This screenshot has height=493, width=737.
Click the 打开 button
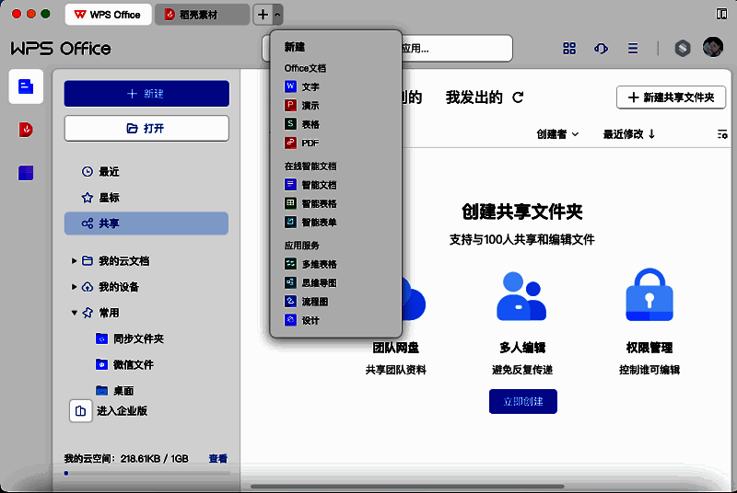click(x=146, y=128)
